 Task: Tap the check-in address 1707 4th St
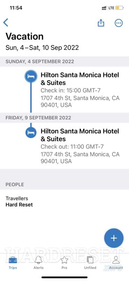point(80,102)
